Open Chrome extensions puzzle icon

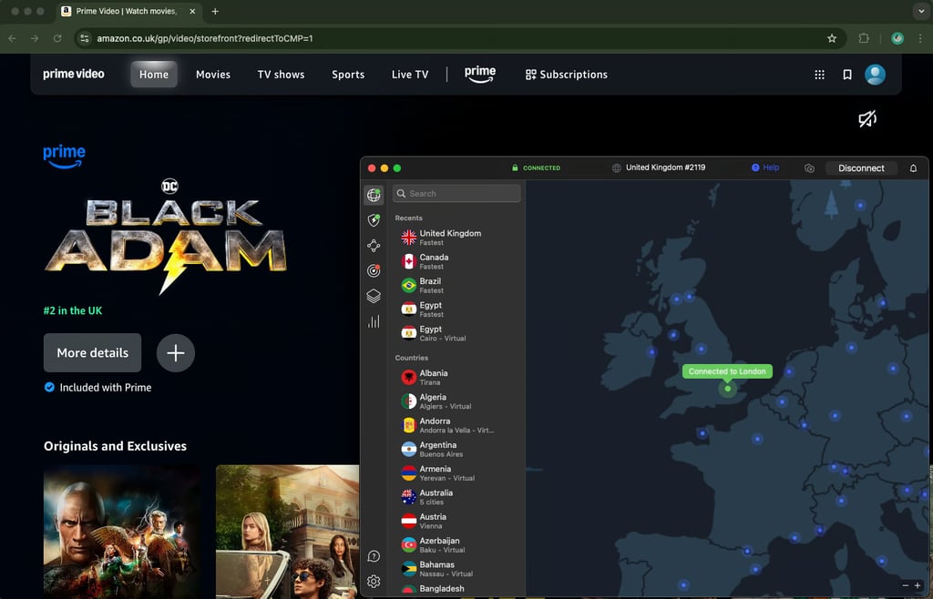(864, 38)
